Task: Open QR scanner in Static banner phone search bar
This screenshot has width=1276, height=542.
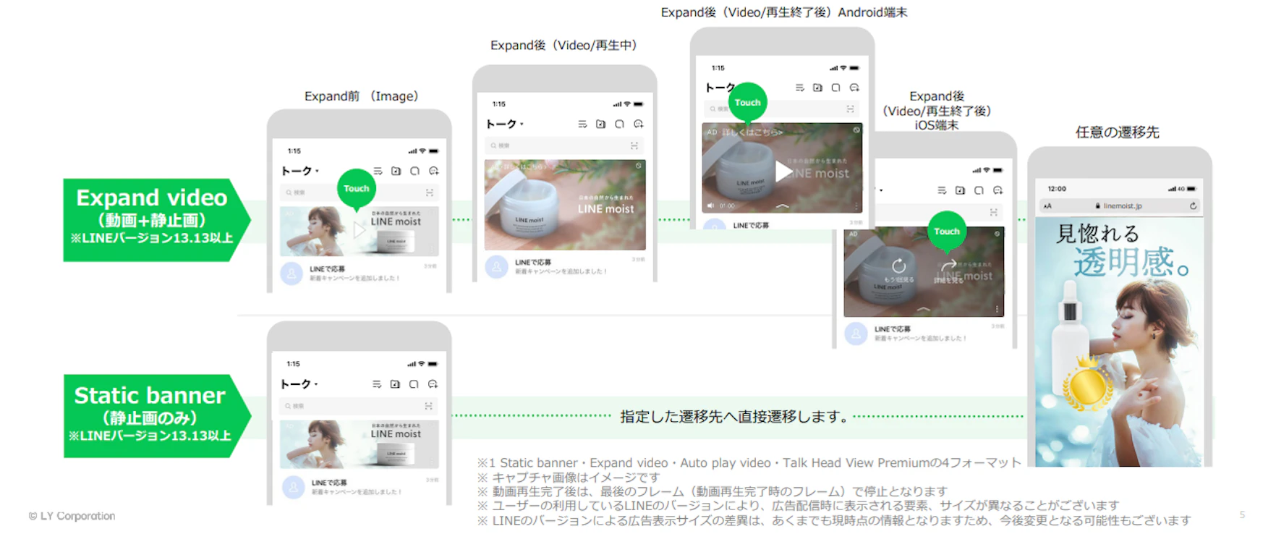Action: (428, 406)
